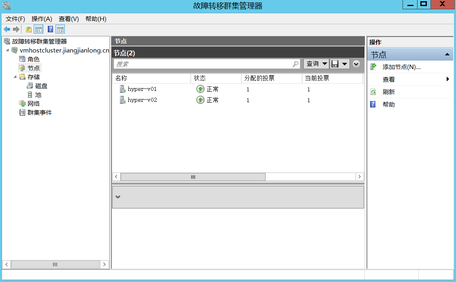Open the 查看 submenu arrow in actions
The height and width of the screenshot is (282, 456).
click(448, 79)
